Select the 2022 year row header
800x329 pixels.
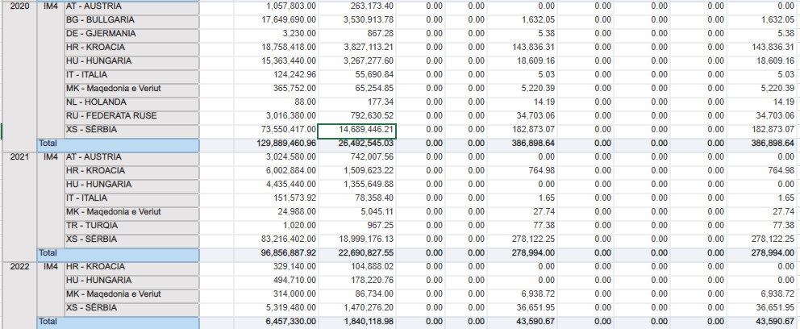[19, 267]
